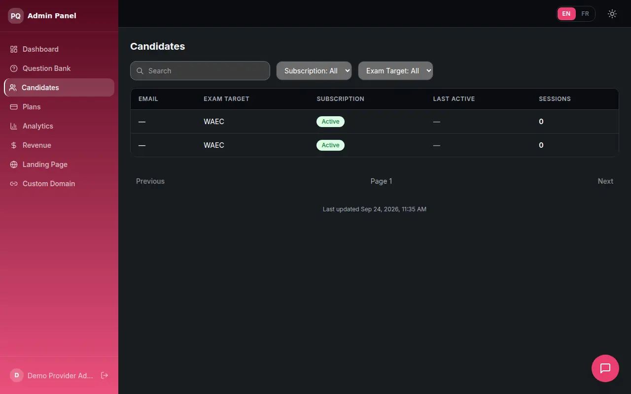This screenshot has height=394, width=631.
Task: Click the Last updated timestamp text
Action: pos(375,209)
